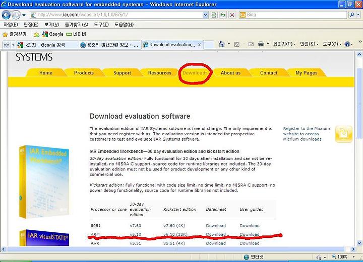Click the 8051 Datasheet Download link

pos(216,225)
